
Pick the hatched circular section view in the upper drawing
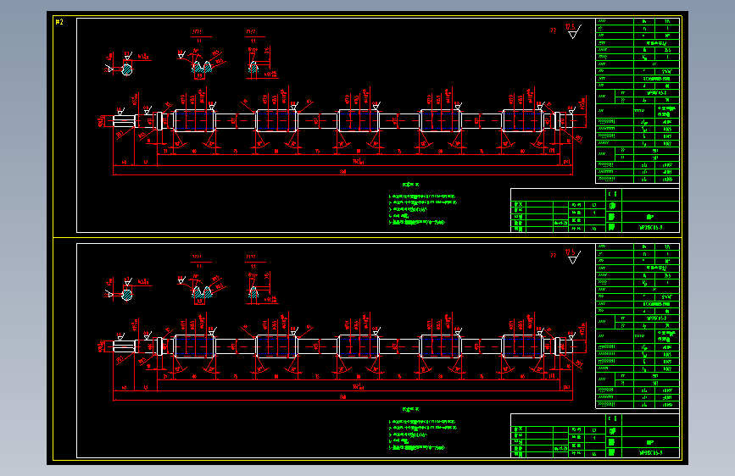[x=126, y=69]
